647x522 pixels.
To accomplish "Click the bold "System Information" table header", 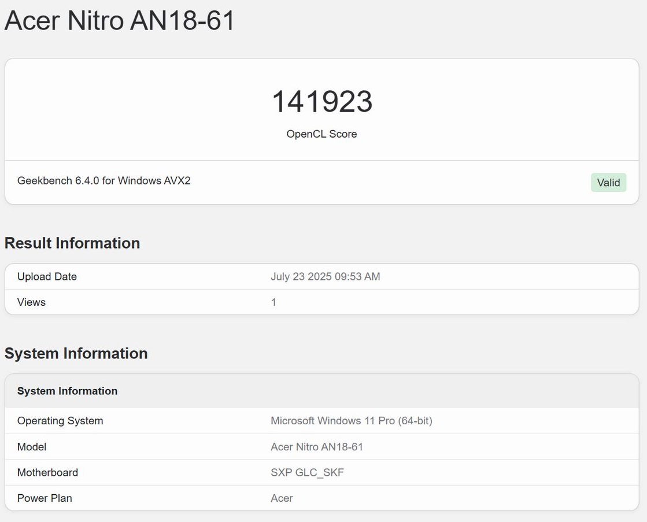I will tap(67, 391).
